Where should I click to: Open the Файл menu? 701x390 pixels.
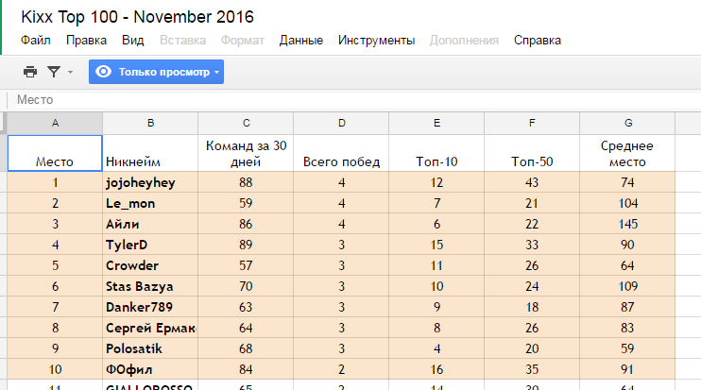click(36, 41)
